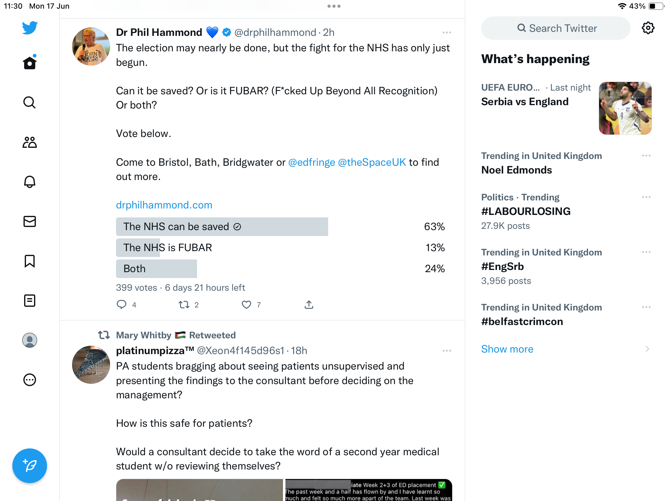Open Communities people icon

point(30,142)
